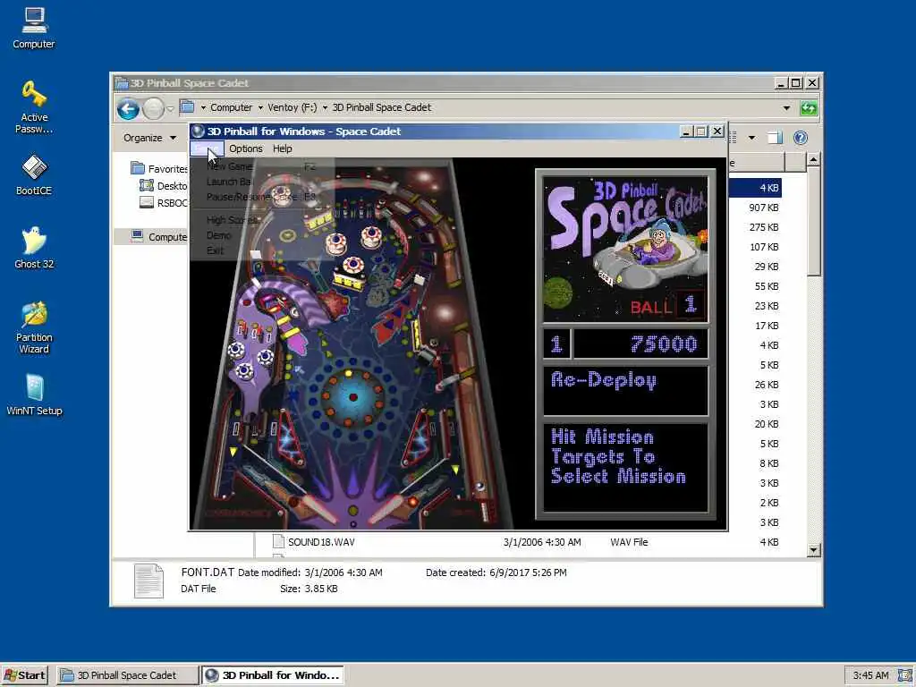
Task: Open the view options dropdown arrow
Action: tap(751, 138)
